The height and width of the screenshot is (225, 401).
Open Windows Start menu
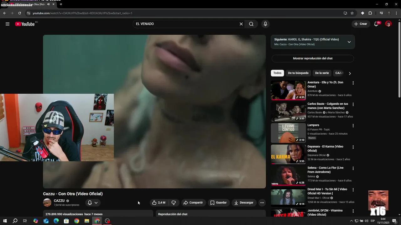tap(5, 221)
